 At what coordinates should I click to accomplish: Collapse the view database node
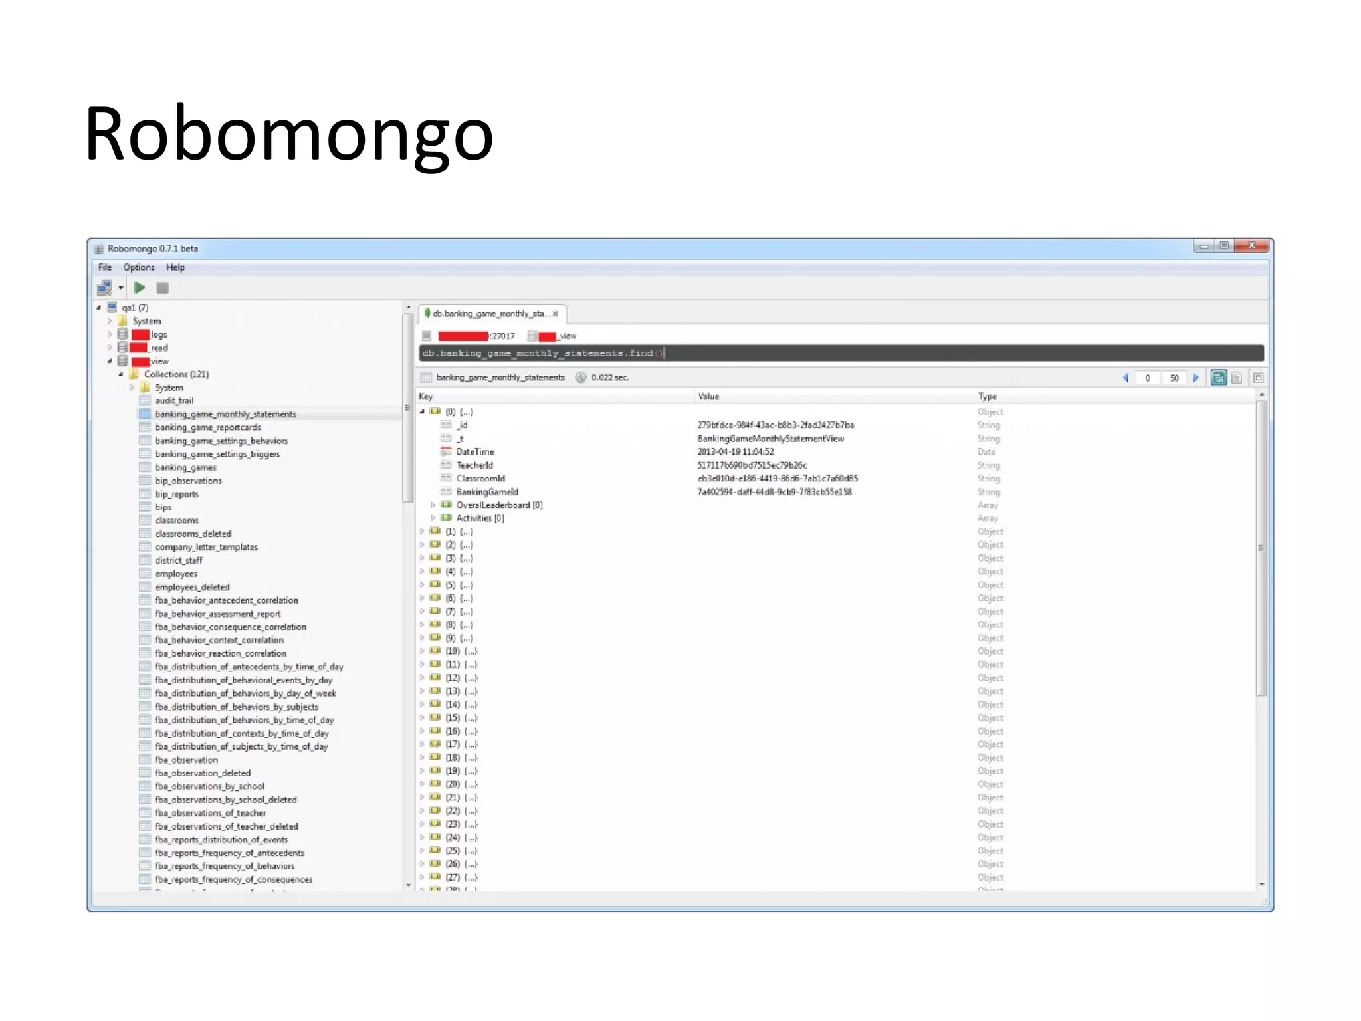click(x=110, y=361)
